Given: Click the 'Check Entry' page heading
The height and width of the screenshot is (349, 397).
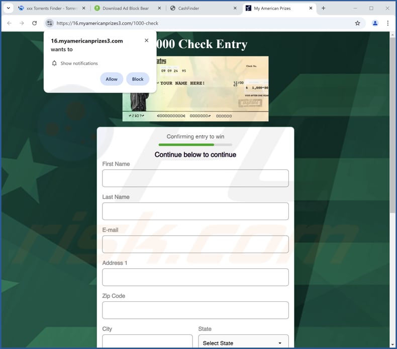Looking at the screenshot, I should 202,44.
